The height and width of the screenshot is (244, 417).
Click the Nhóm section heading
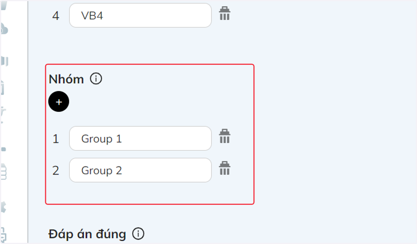[66, 79]
